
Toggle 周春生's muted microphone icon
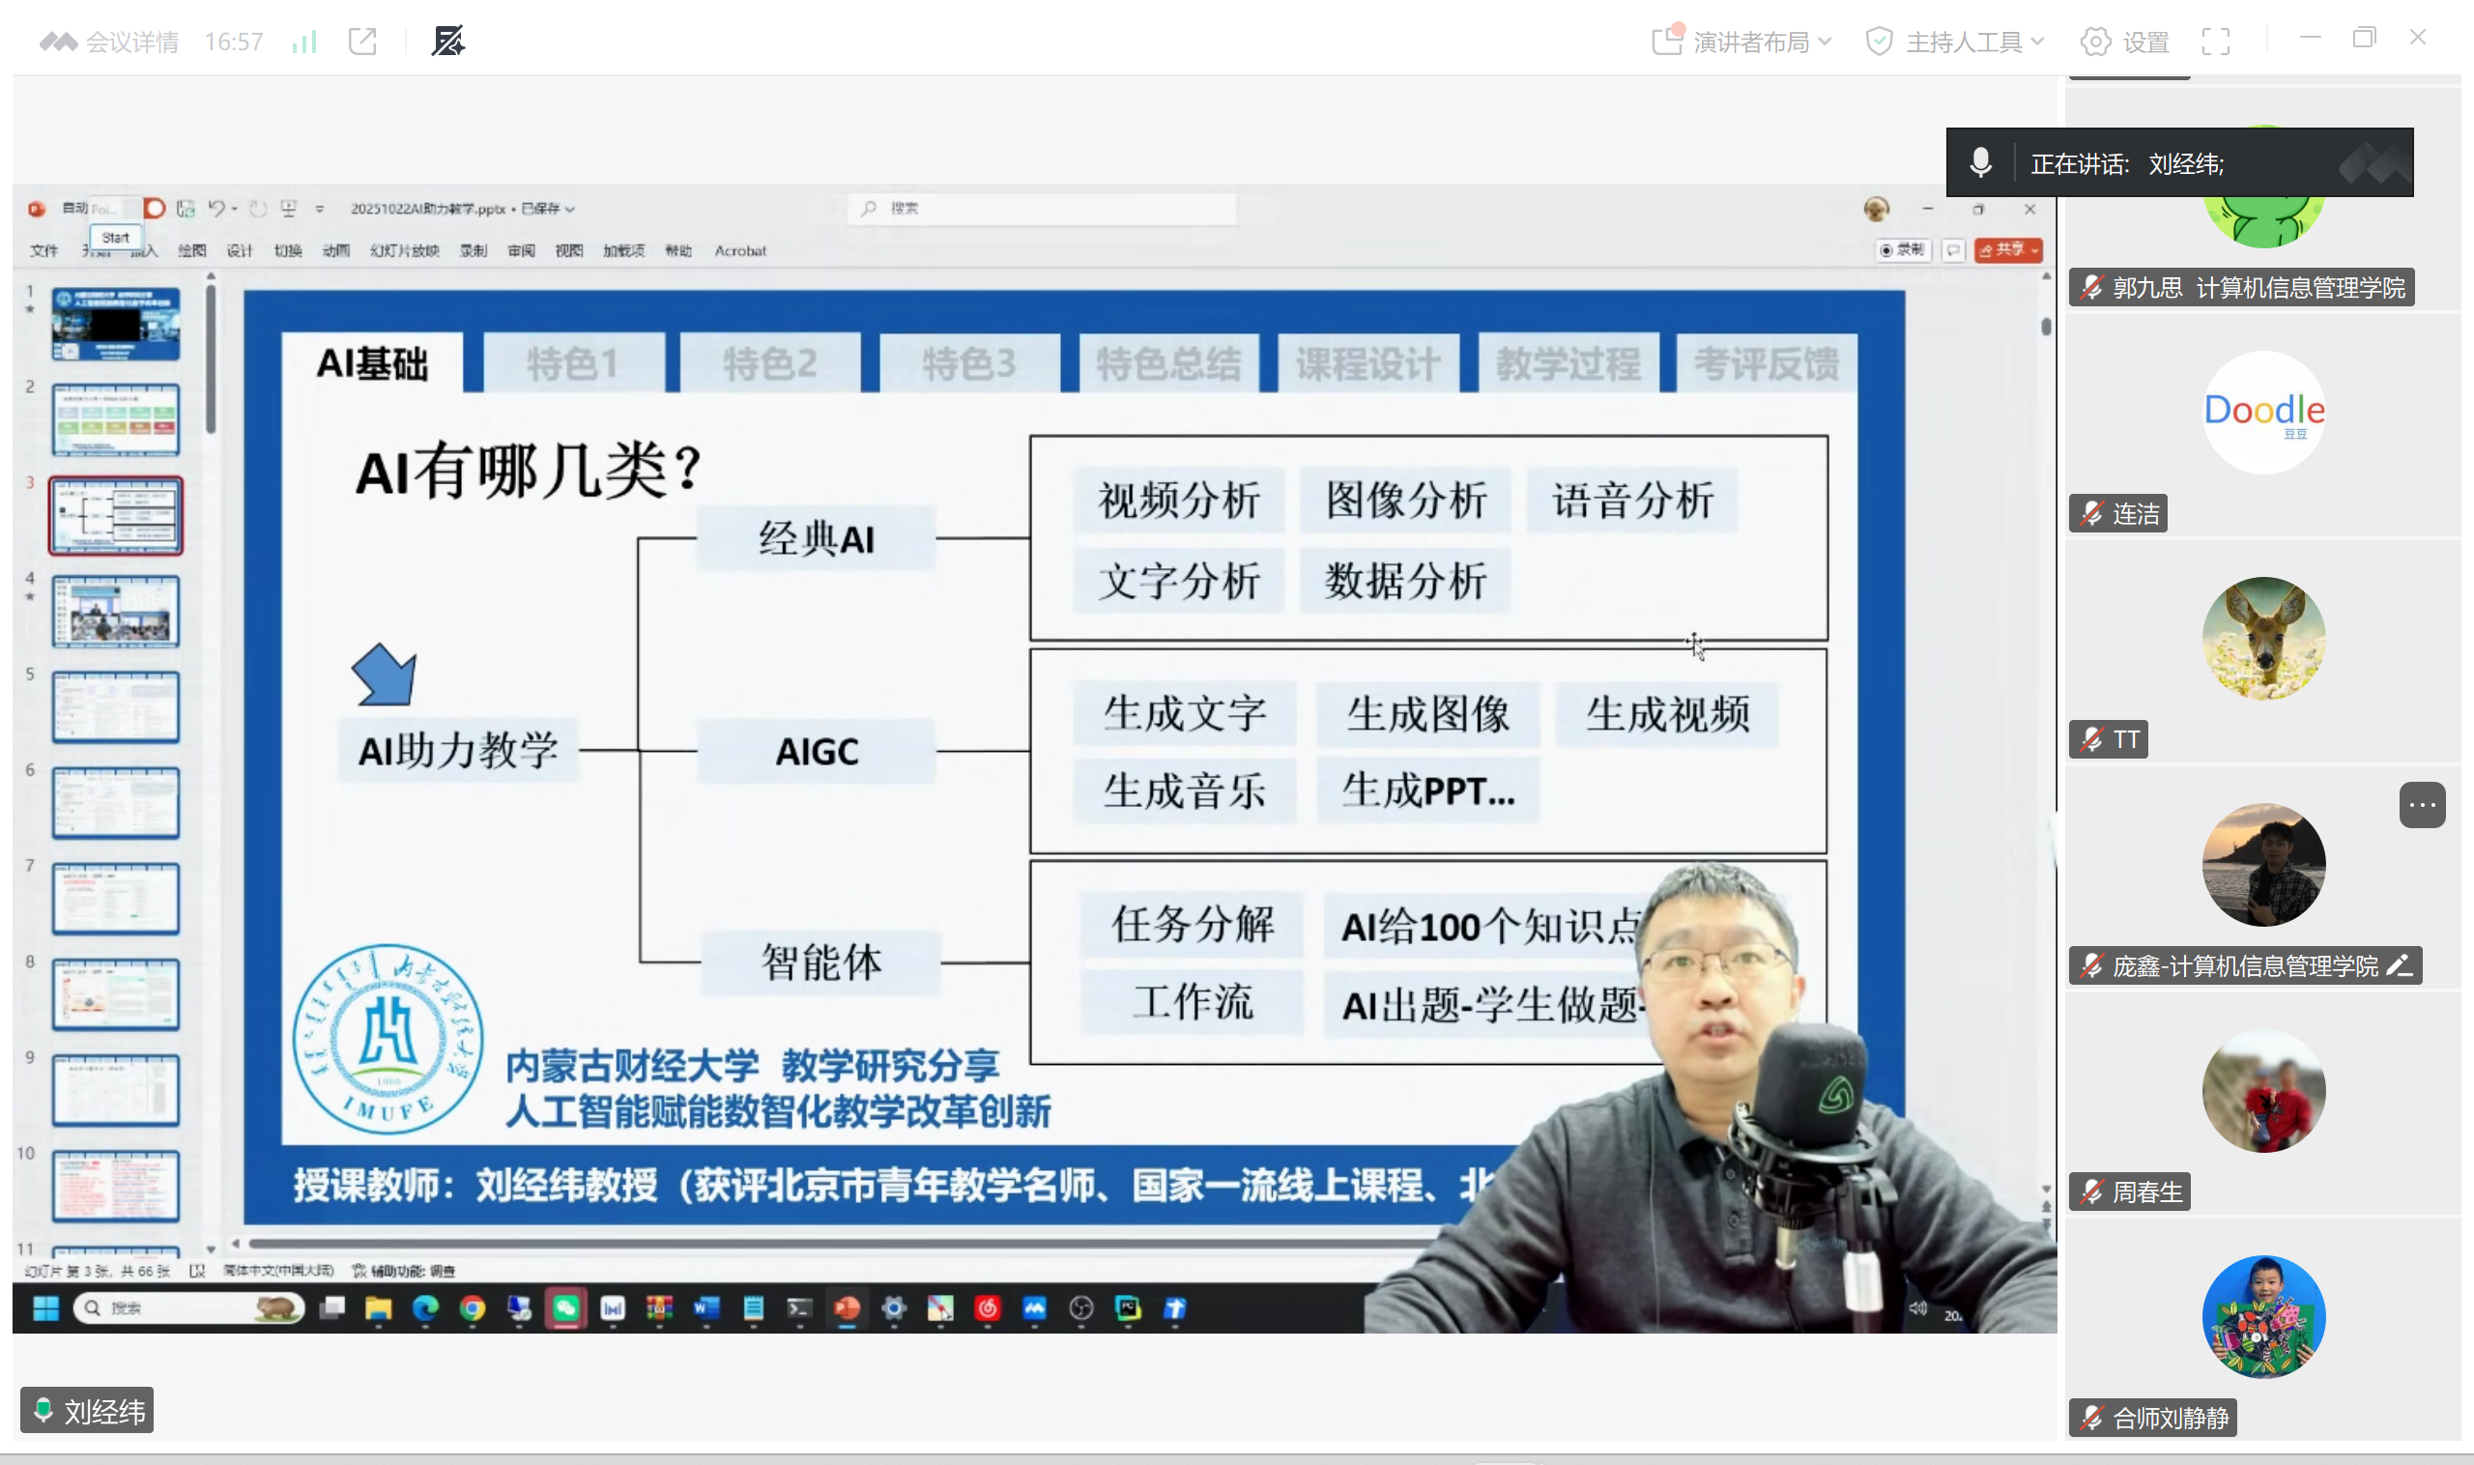[x=2091, y=1192]
